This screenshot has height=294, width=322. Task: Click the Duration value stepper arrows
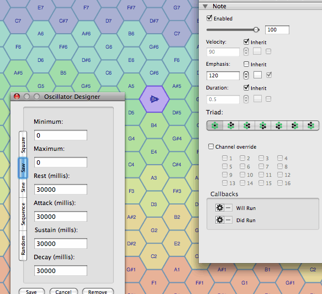point(246,99)
